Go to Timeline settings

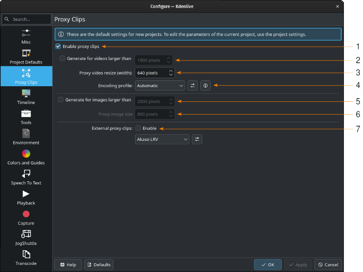click(x=26, y=97)
